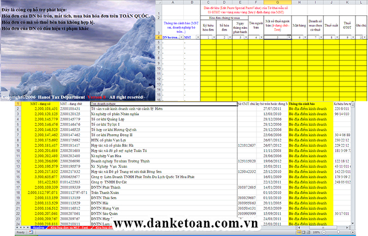Switch to Page Layout view icon
The width and height of the screenshot is (368, 236).
click(303, 232)
